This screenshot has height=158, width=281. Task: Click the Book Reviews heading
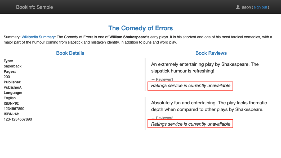tap(211, 53)
